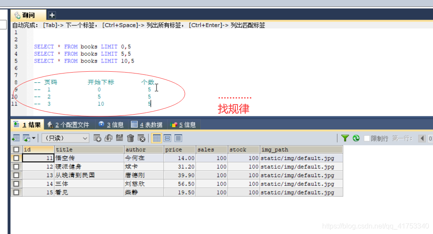Select the author cell 今何在
Screen dimensions: 433x234
pyautogui.click(x=144, y=158)
